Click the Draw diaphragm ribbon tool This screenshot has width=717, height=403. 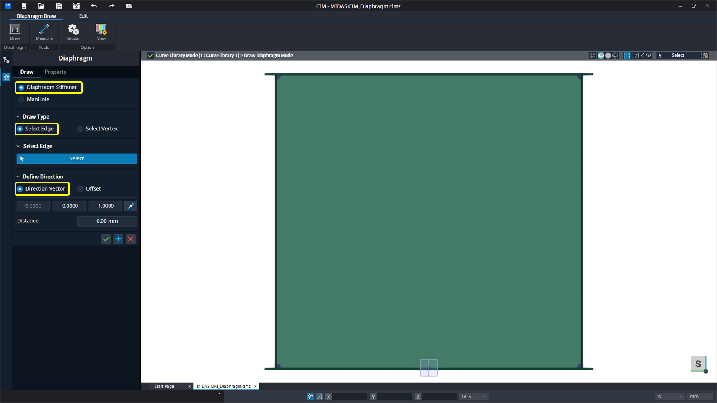pyautogui.click(x=15, y=32)
